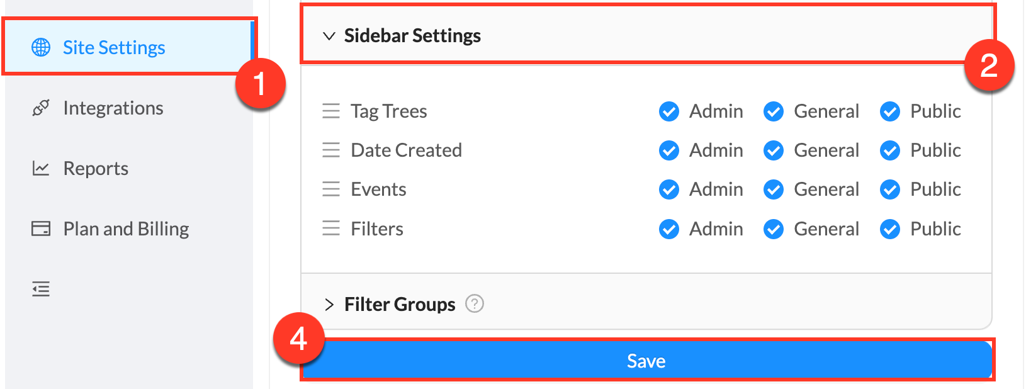The width and height of the screenshot is (1026, 389).
Task: Click the globe icon beside Site Settings
Action: point(40,47)
